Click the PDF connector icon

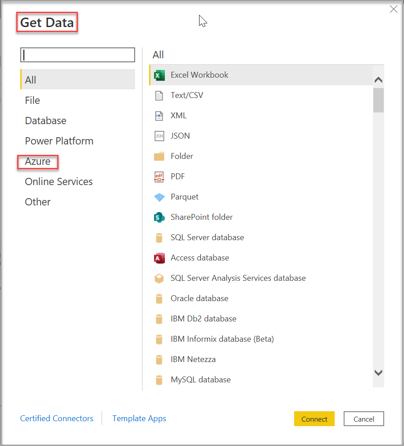159,177
